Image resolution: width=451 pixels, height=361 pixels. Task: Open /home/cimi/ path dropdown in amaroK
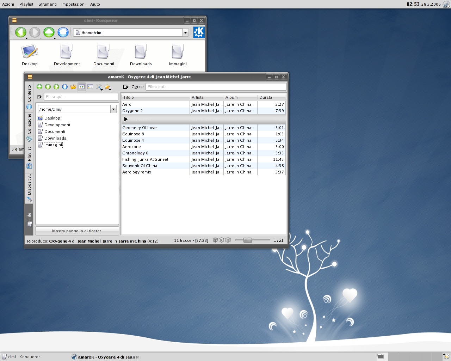[113, 109]
